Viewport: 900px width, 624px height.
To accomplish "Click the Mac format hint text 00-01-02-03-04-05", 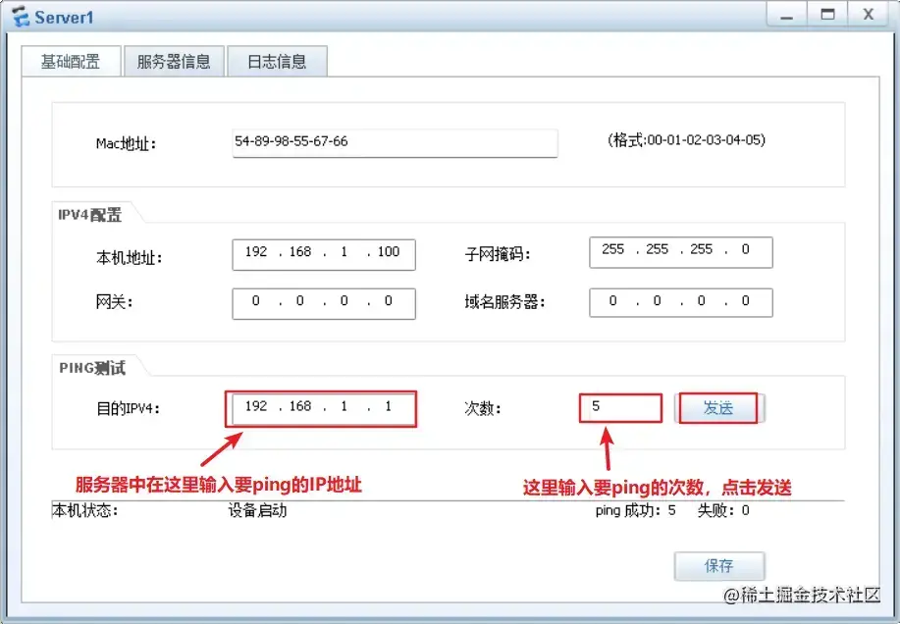I will coord(686,140).
